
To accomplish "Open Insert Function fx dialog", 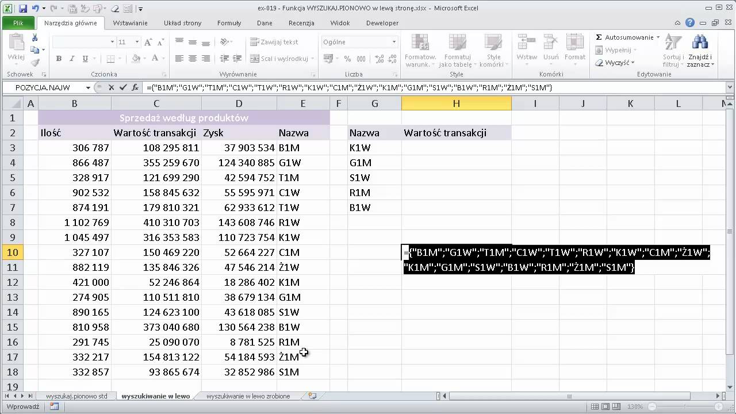I will (135, 87).
